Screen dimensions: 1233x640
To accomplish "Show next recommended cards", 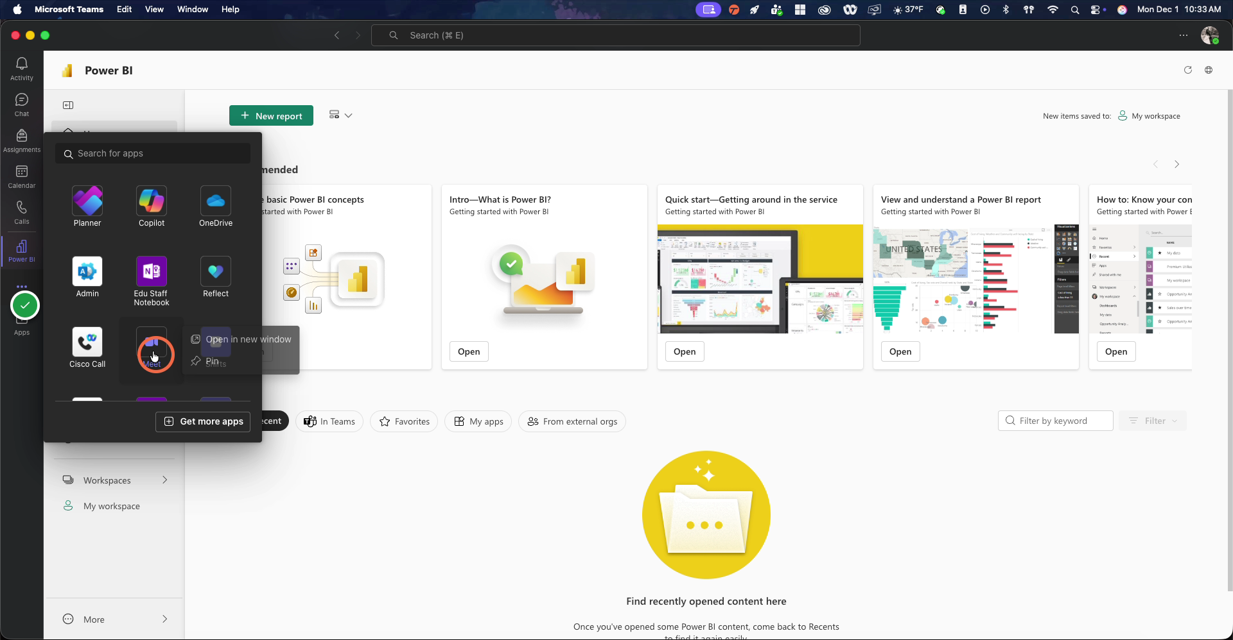I will (1176, 164).
